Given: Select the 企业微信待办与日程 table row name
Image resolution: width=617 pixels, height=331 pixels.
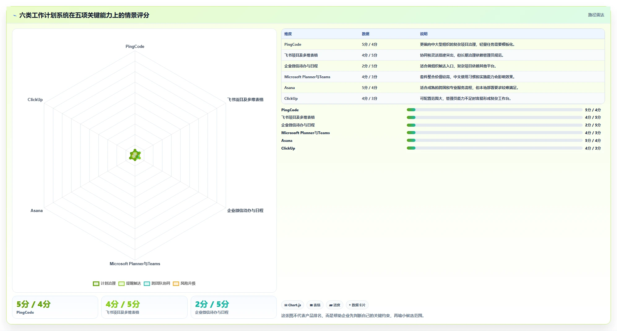Looking at the screenshot, I should tap(301, 66).
